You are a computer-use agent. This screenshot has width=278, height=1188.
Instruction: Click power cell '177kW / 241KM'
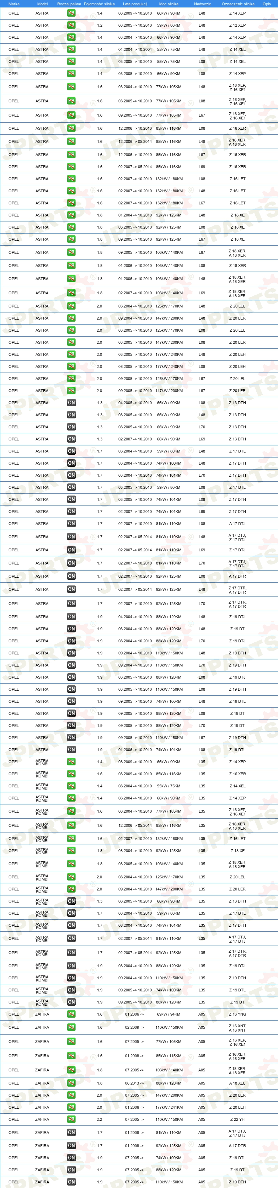point(169,1107)
